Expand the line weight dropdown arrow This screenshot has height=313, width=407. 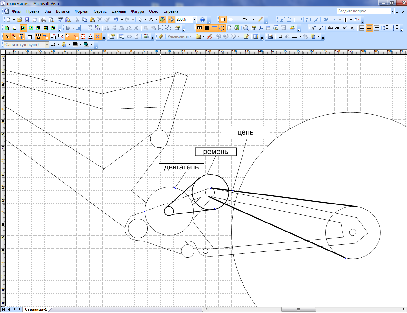[300, 36]
